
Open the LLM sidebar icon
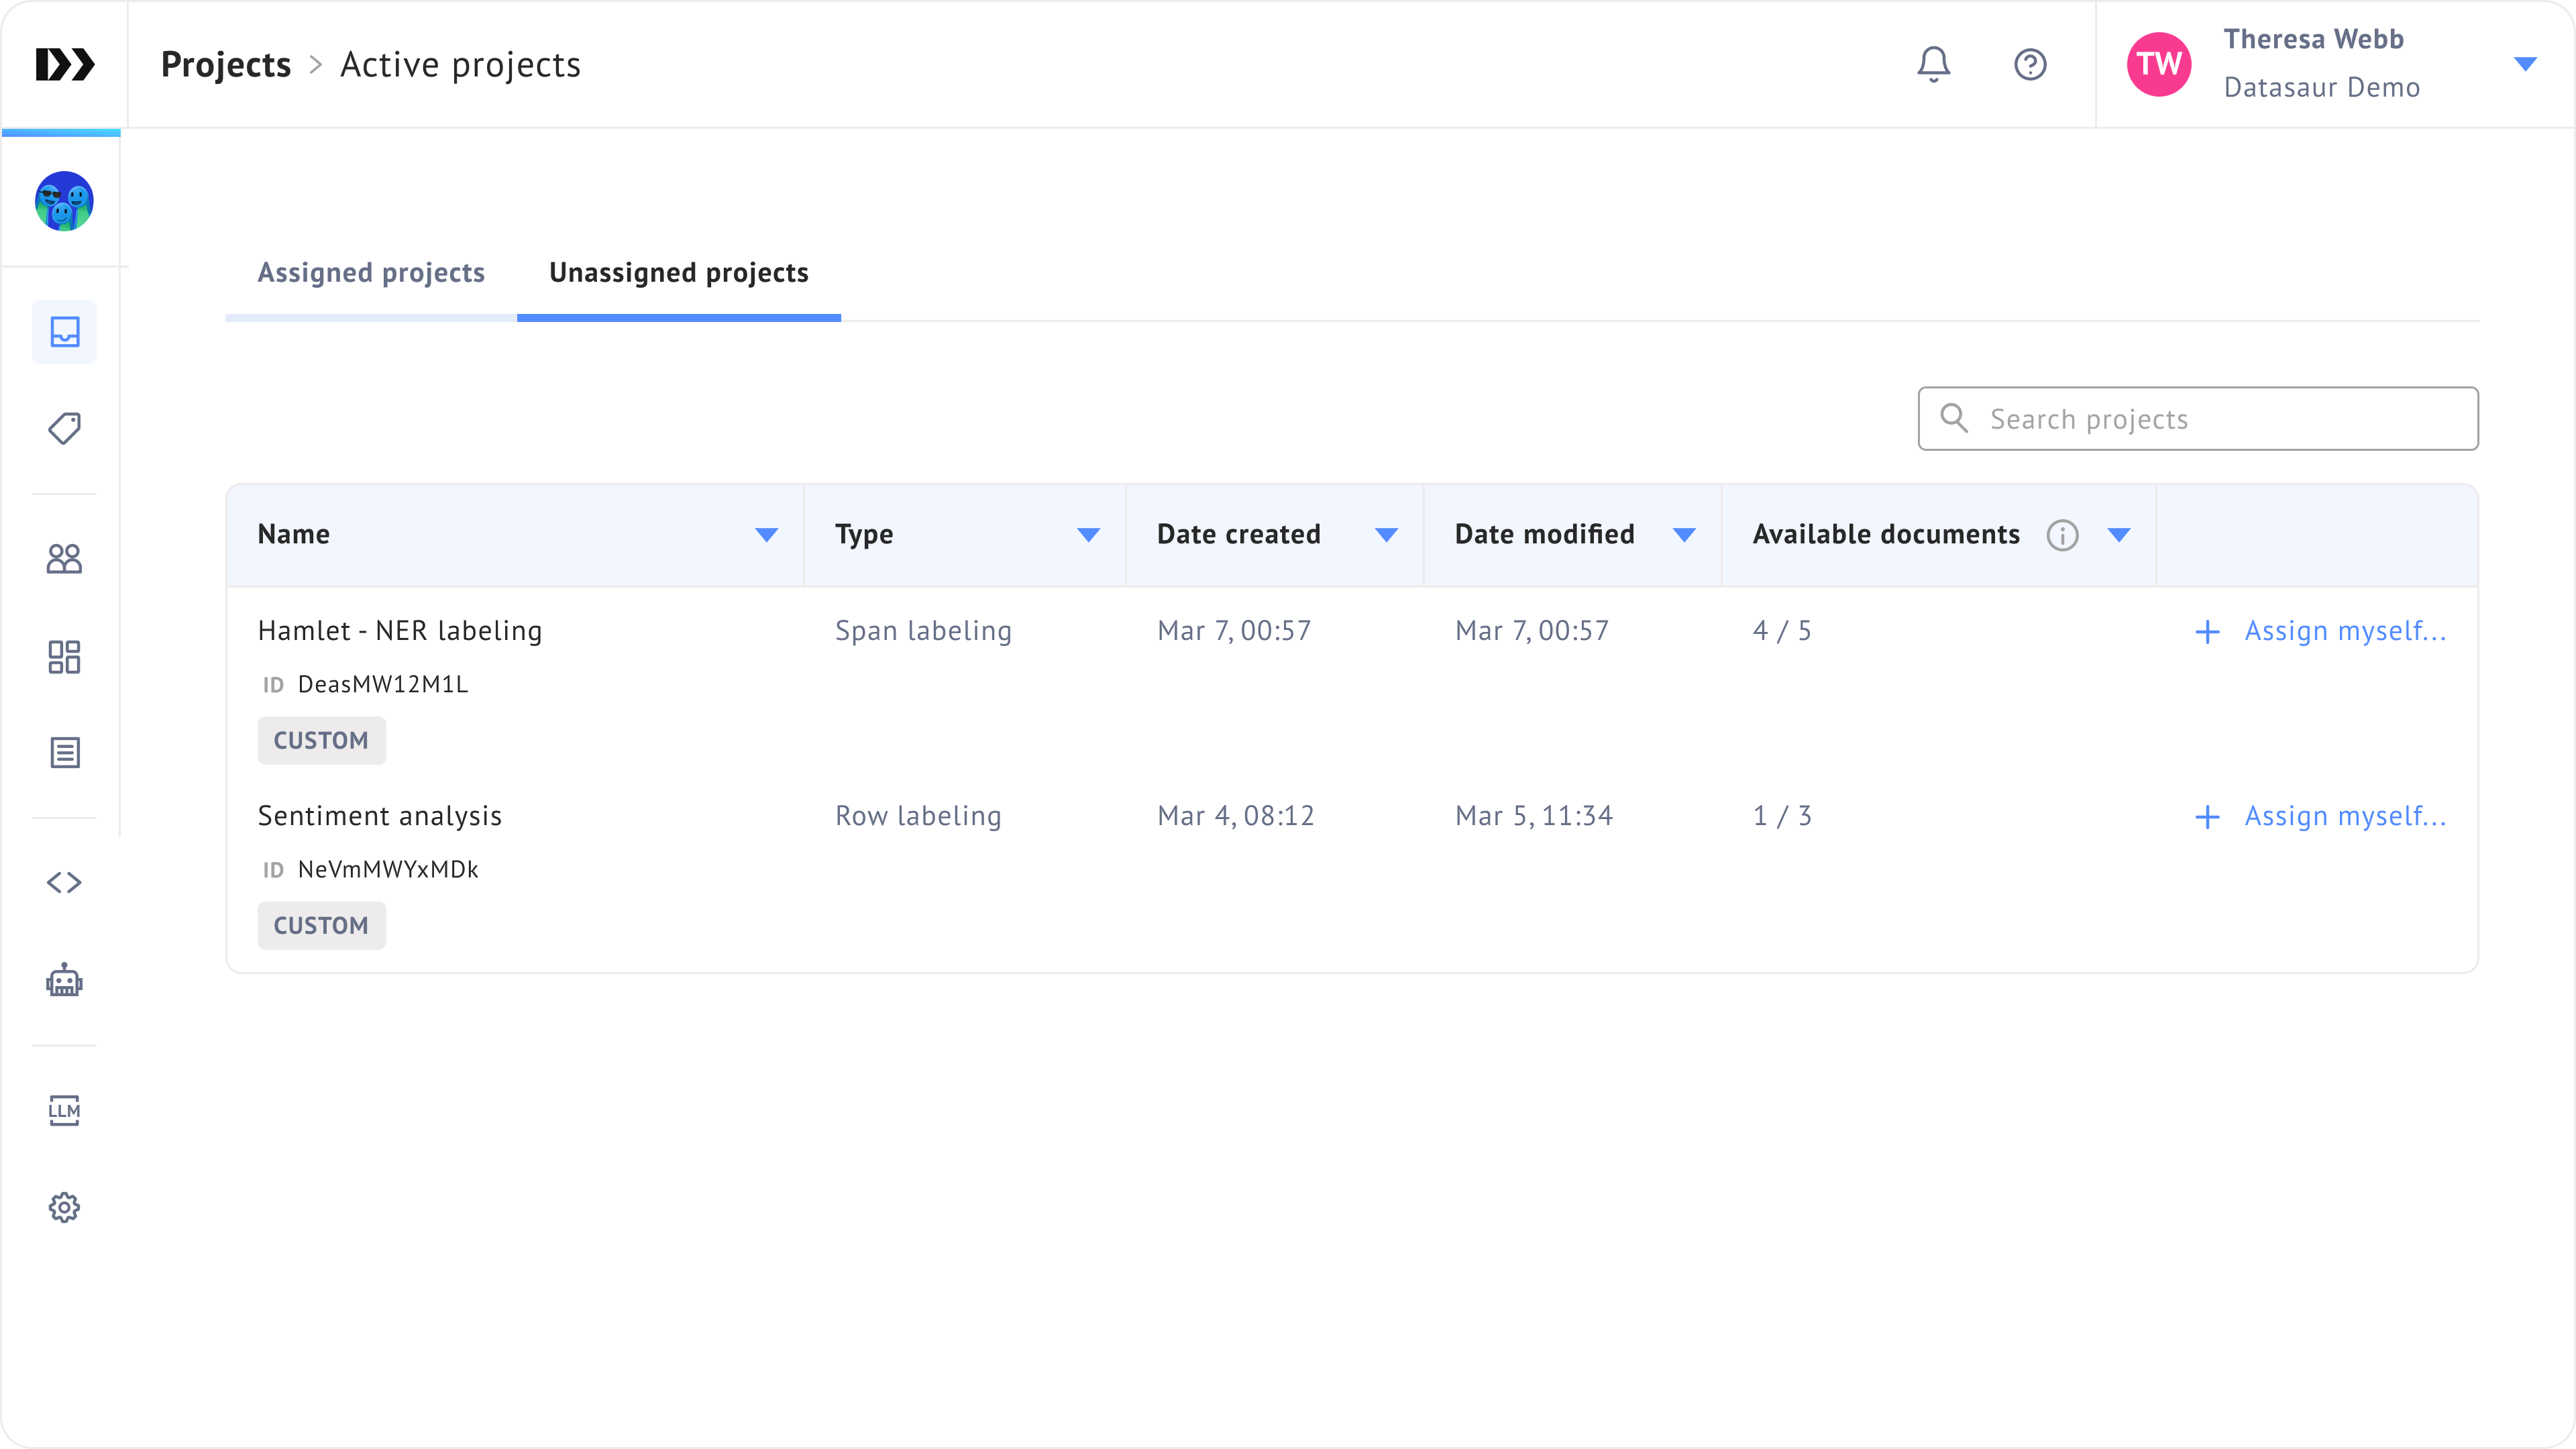[x=64, y=1110]
